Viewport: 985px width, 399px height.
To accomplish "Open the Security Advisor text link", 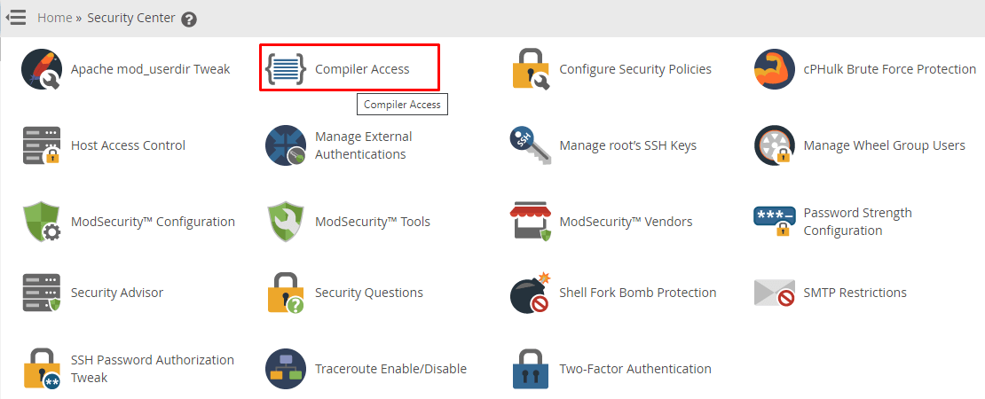I will pos(117,293).
